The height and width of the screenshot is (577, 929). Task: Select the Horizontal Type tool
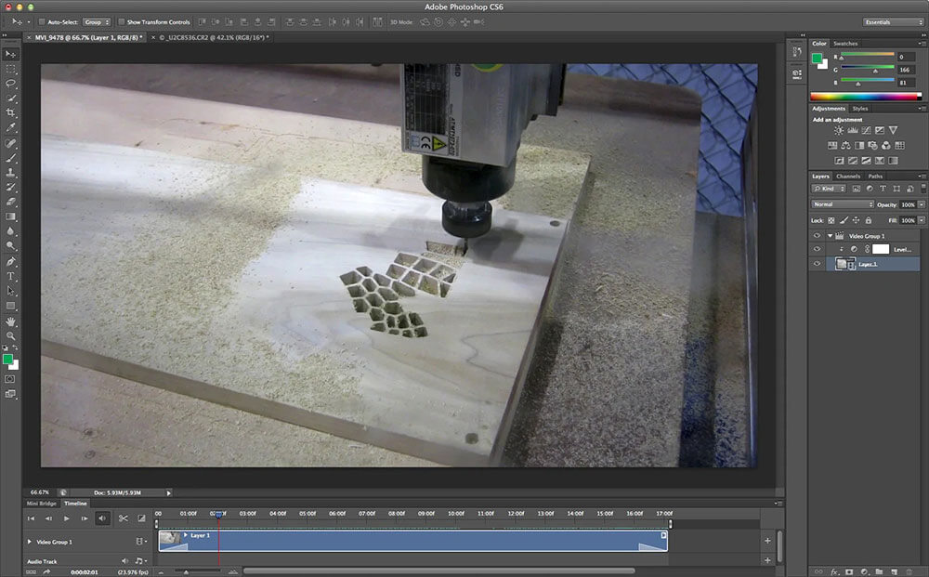pyautogui.click(x=10, y=276)
